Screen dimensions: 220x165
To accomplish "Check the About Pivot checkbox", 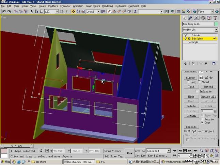I will pyautogui.click(x=199, y=82).
